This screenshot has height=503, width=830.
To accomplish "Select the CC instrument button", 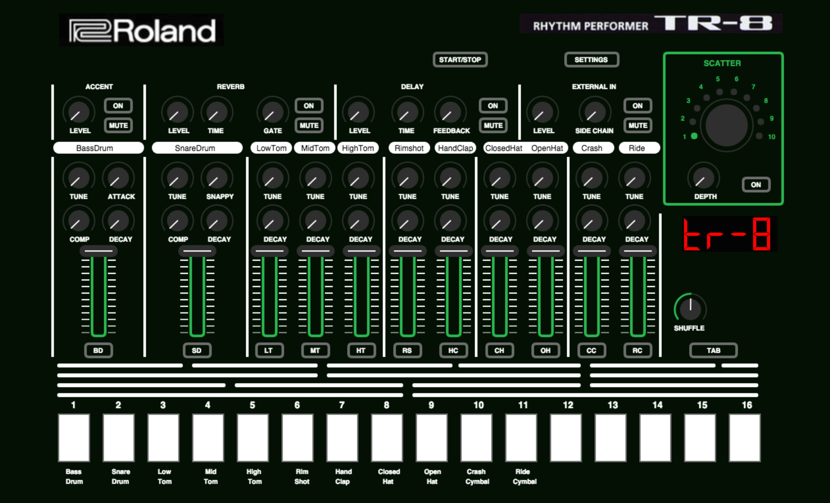I will [592, 350].
